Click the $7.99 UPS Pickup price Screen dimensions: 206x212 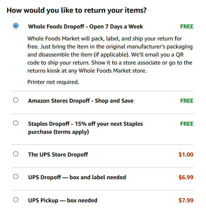(186, 200)
